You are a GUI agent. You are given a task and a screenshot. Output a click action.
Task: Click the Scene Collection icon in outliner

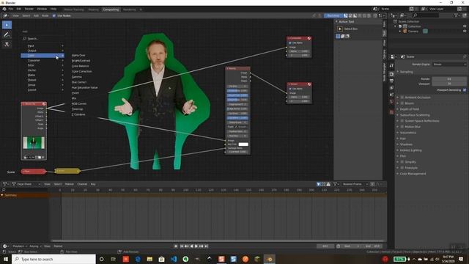coord(395,21)
